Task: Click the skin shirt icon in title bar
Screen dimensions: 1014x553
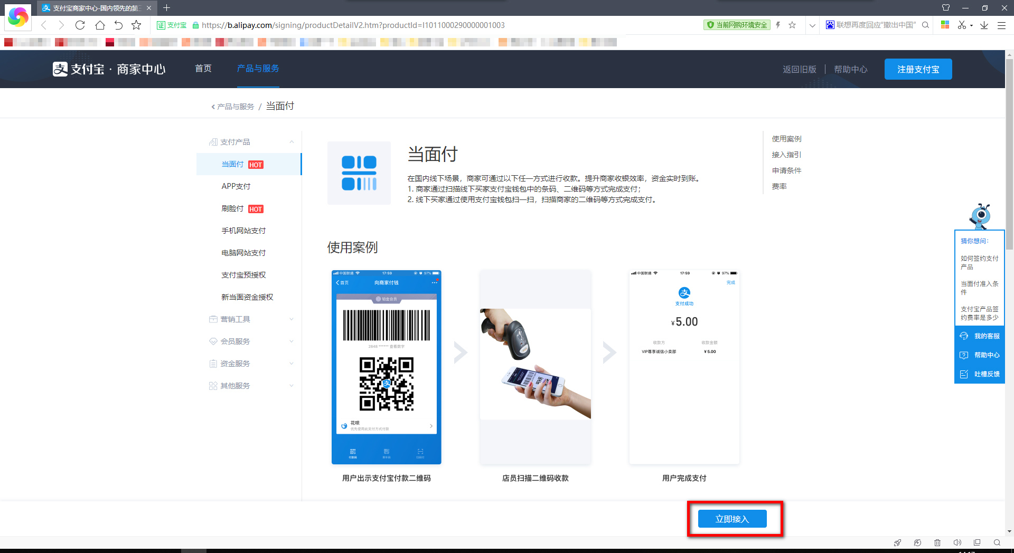Action: (x=945, y=8)
